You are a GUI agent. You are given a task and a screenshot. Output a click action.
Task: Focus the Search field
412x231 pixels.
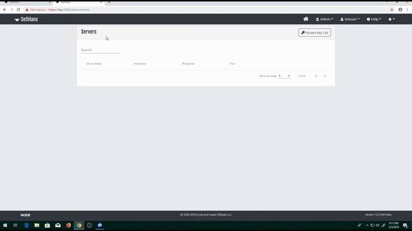[100, 50]
